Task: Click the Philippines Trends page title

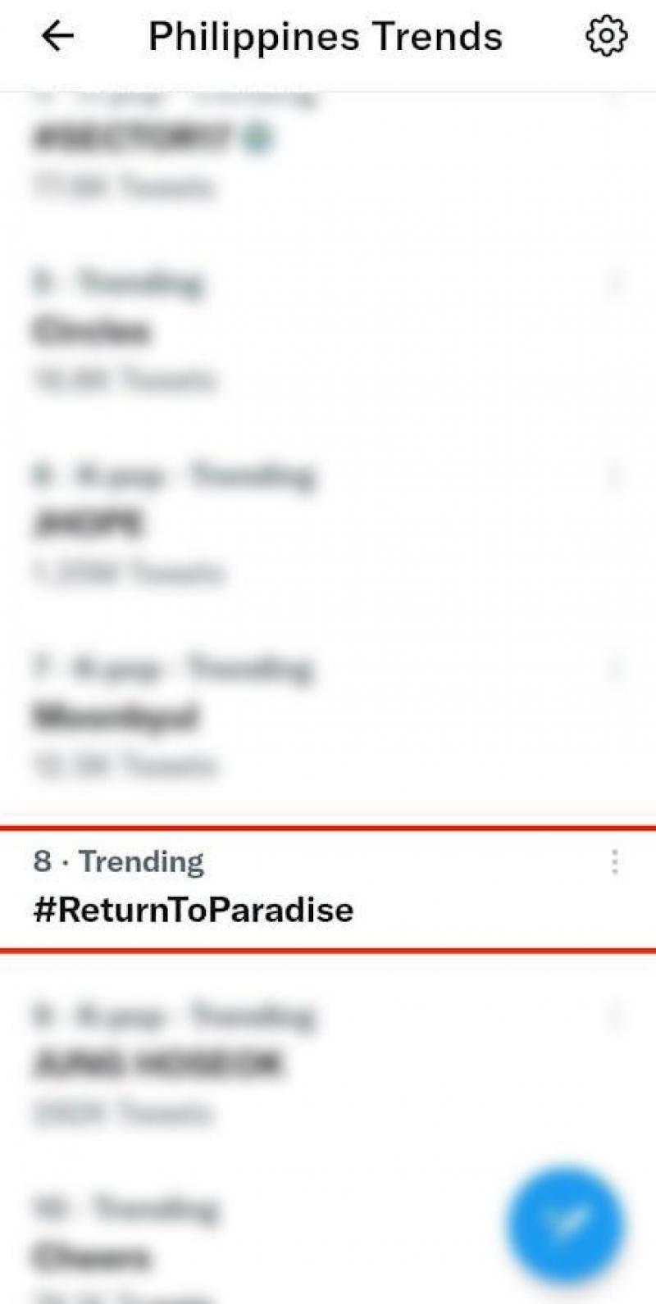Action: tap(325, 36)
